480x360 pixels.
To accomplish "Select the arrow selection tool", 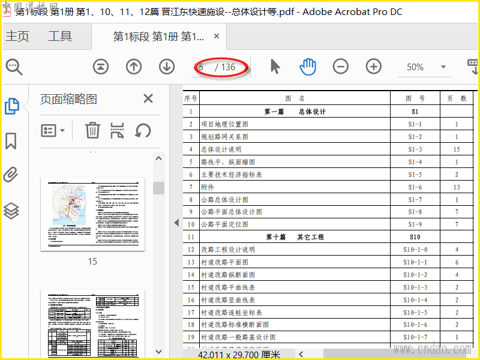I will (x=275, y=67).
